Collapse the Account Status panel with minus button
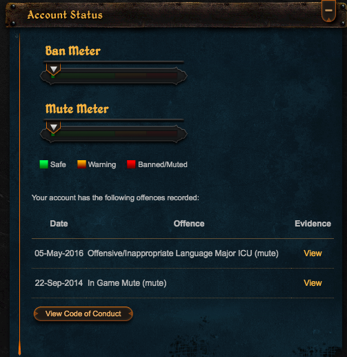Screen dimensions: 347x357 pos(328,11)
